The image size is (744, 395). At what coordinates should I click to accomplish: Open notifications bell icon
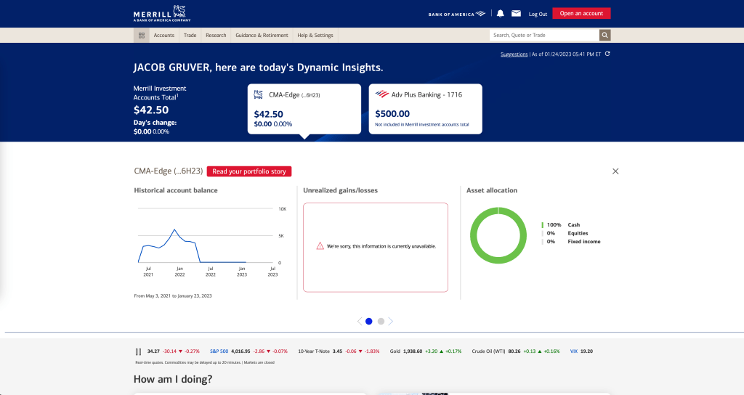500,13
